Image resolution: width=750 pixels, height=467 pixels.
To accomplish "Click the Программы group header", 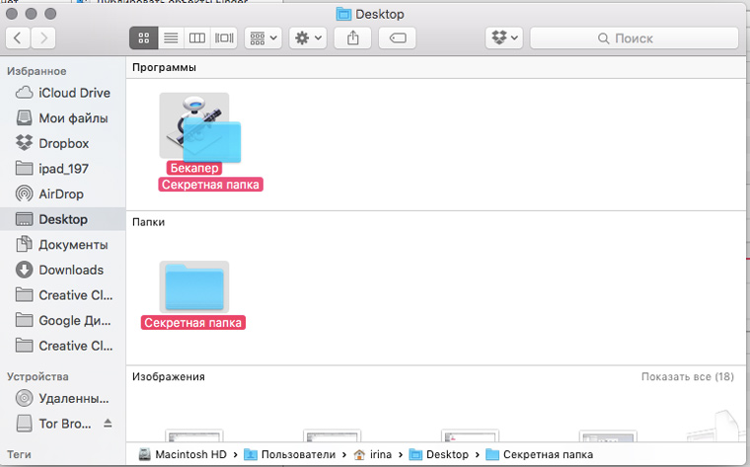I will [164, 67].
